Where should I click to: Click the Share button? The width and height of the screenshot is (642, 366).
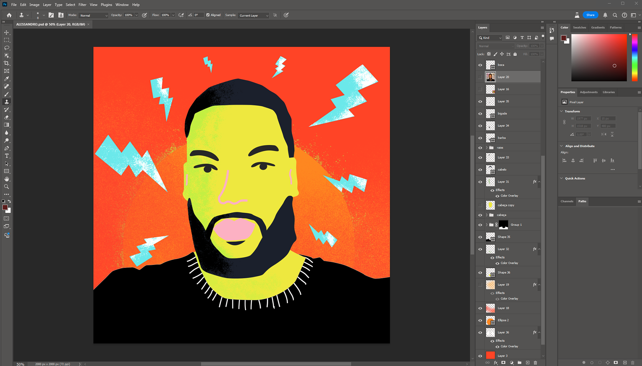coord(590,15)
